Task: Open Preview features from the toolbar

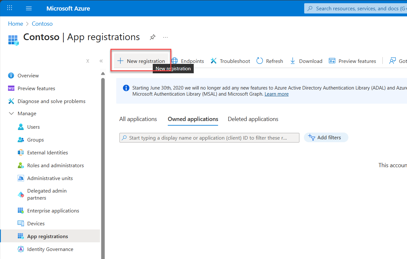Action: coord(353,61)
